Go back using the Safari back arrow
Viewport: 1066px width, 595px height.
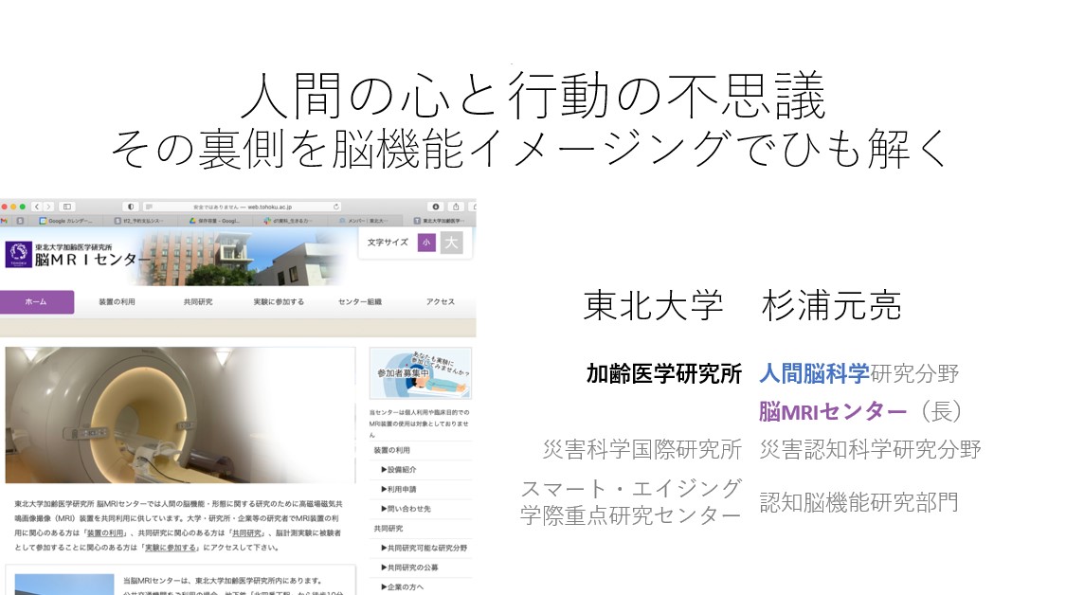click(37, 207)
